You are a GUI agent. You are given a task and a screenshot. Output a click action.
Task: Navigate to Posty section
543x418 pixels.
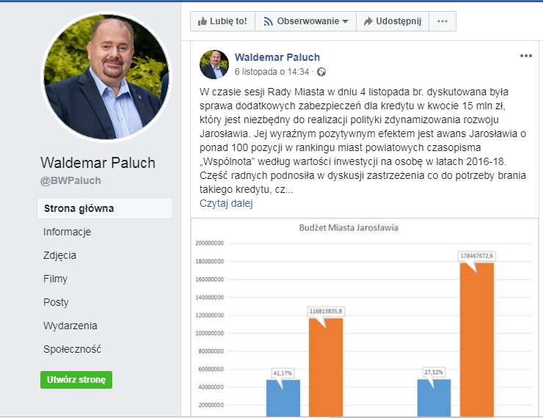pyautogui.click(x=56, y=302)
